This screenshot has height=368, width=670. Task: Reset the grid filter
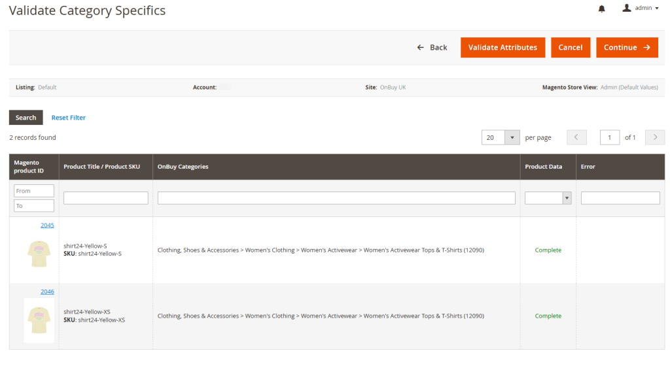[68, 118]
